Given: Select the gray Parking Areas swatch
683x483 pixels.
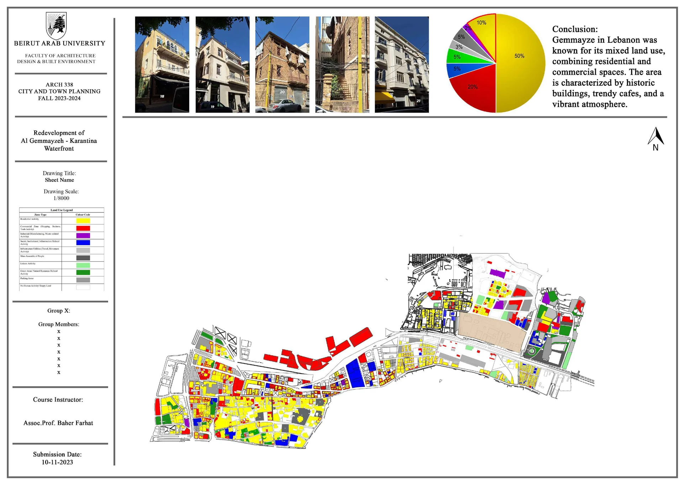Looking at the screenshot, I should 83,280.
